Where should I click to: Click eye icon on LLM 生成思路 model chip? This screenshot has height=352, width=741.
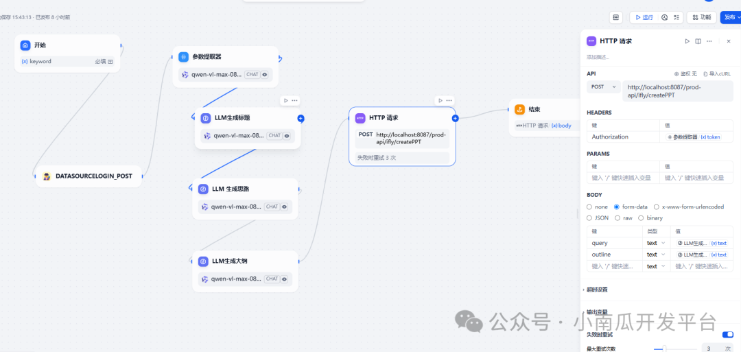pos(285,207)
